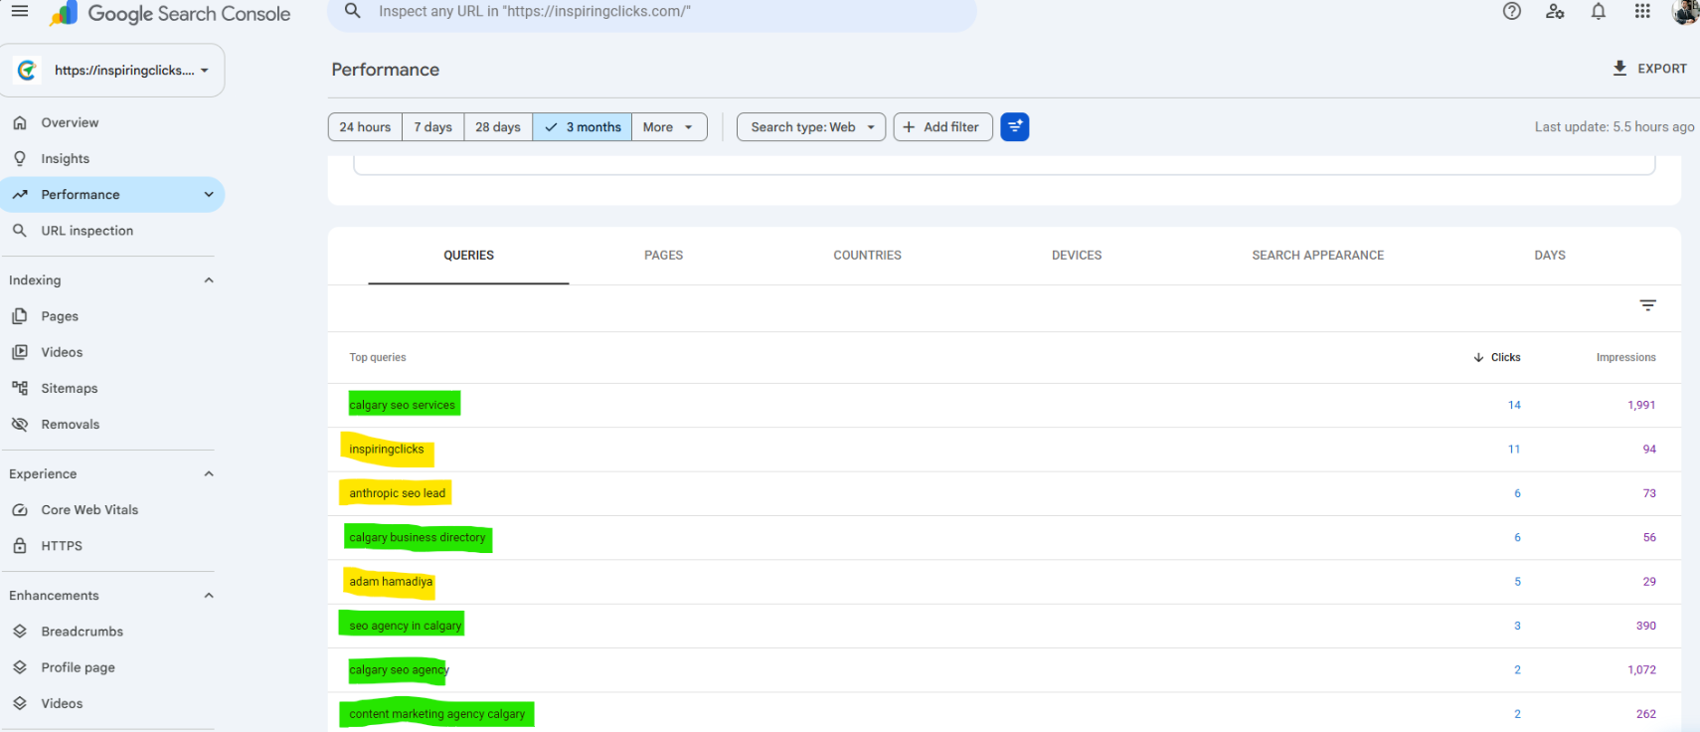Open the hamburger main menu
This screenshot has height=732, width=1700.
pyautogui.click(x=20, y=12)
